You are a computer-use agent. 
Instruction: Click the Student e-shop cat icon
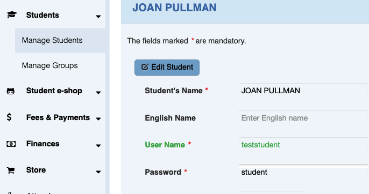pos(11,91)
